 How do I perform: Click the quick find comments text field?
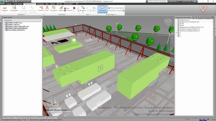pyautogui.click(x=115, y=10)
